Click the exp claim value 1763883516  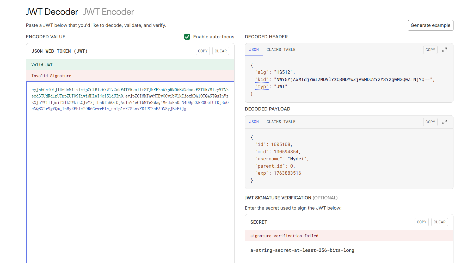[x=287, y=173]
